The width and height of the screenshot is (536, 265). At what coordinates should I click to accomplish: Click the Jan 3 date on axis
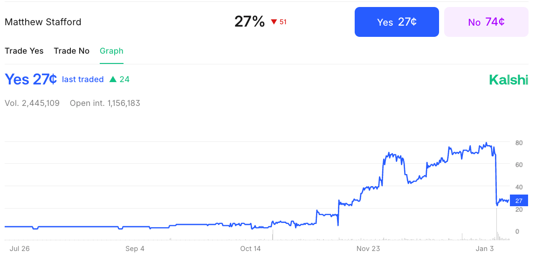[485, 249]
